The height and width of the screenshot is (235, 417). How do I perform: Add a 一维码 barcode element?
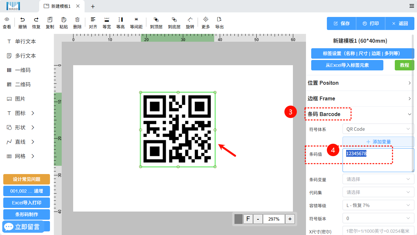point(19,70)
